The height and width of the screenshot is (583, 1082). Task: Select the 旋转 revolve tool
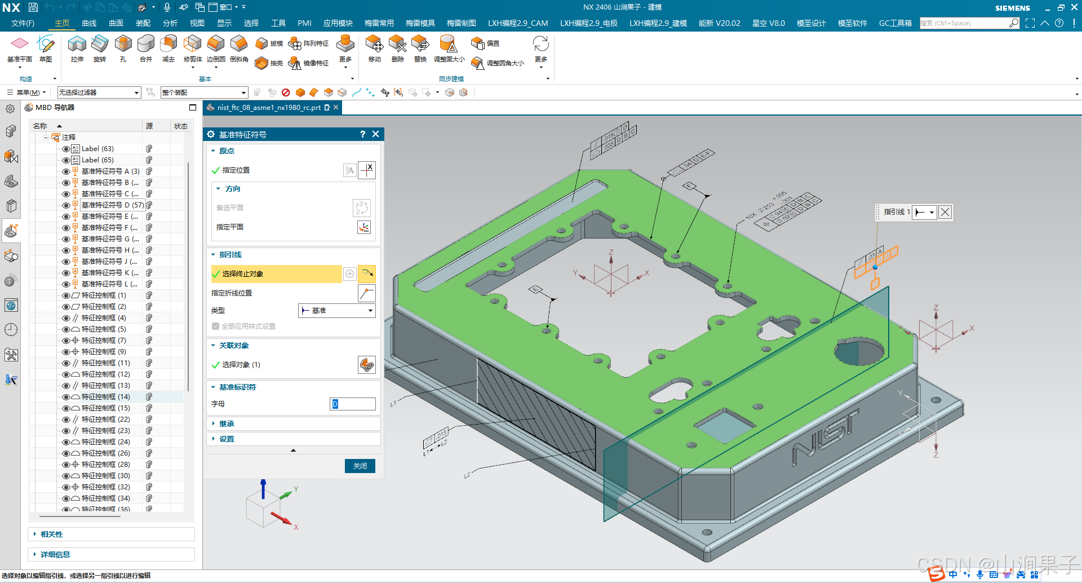coord(100,48)
